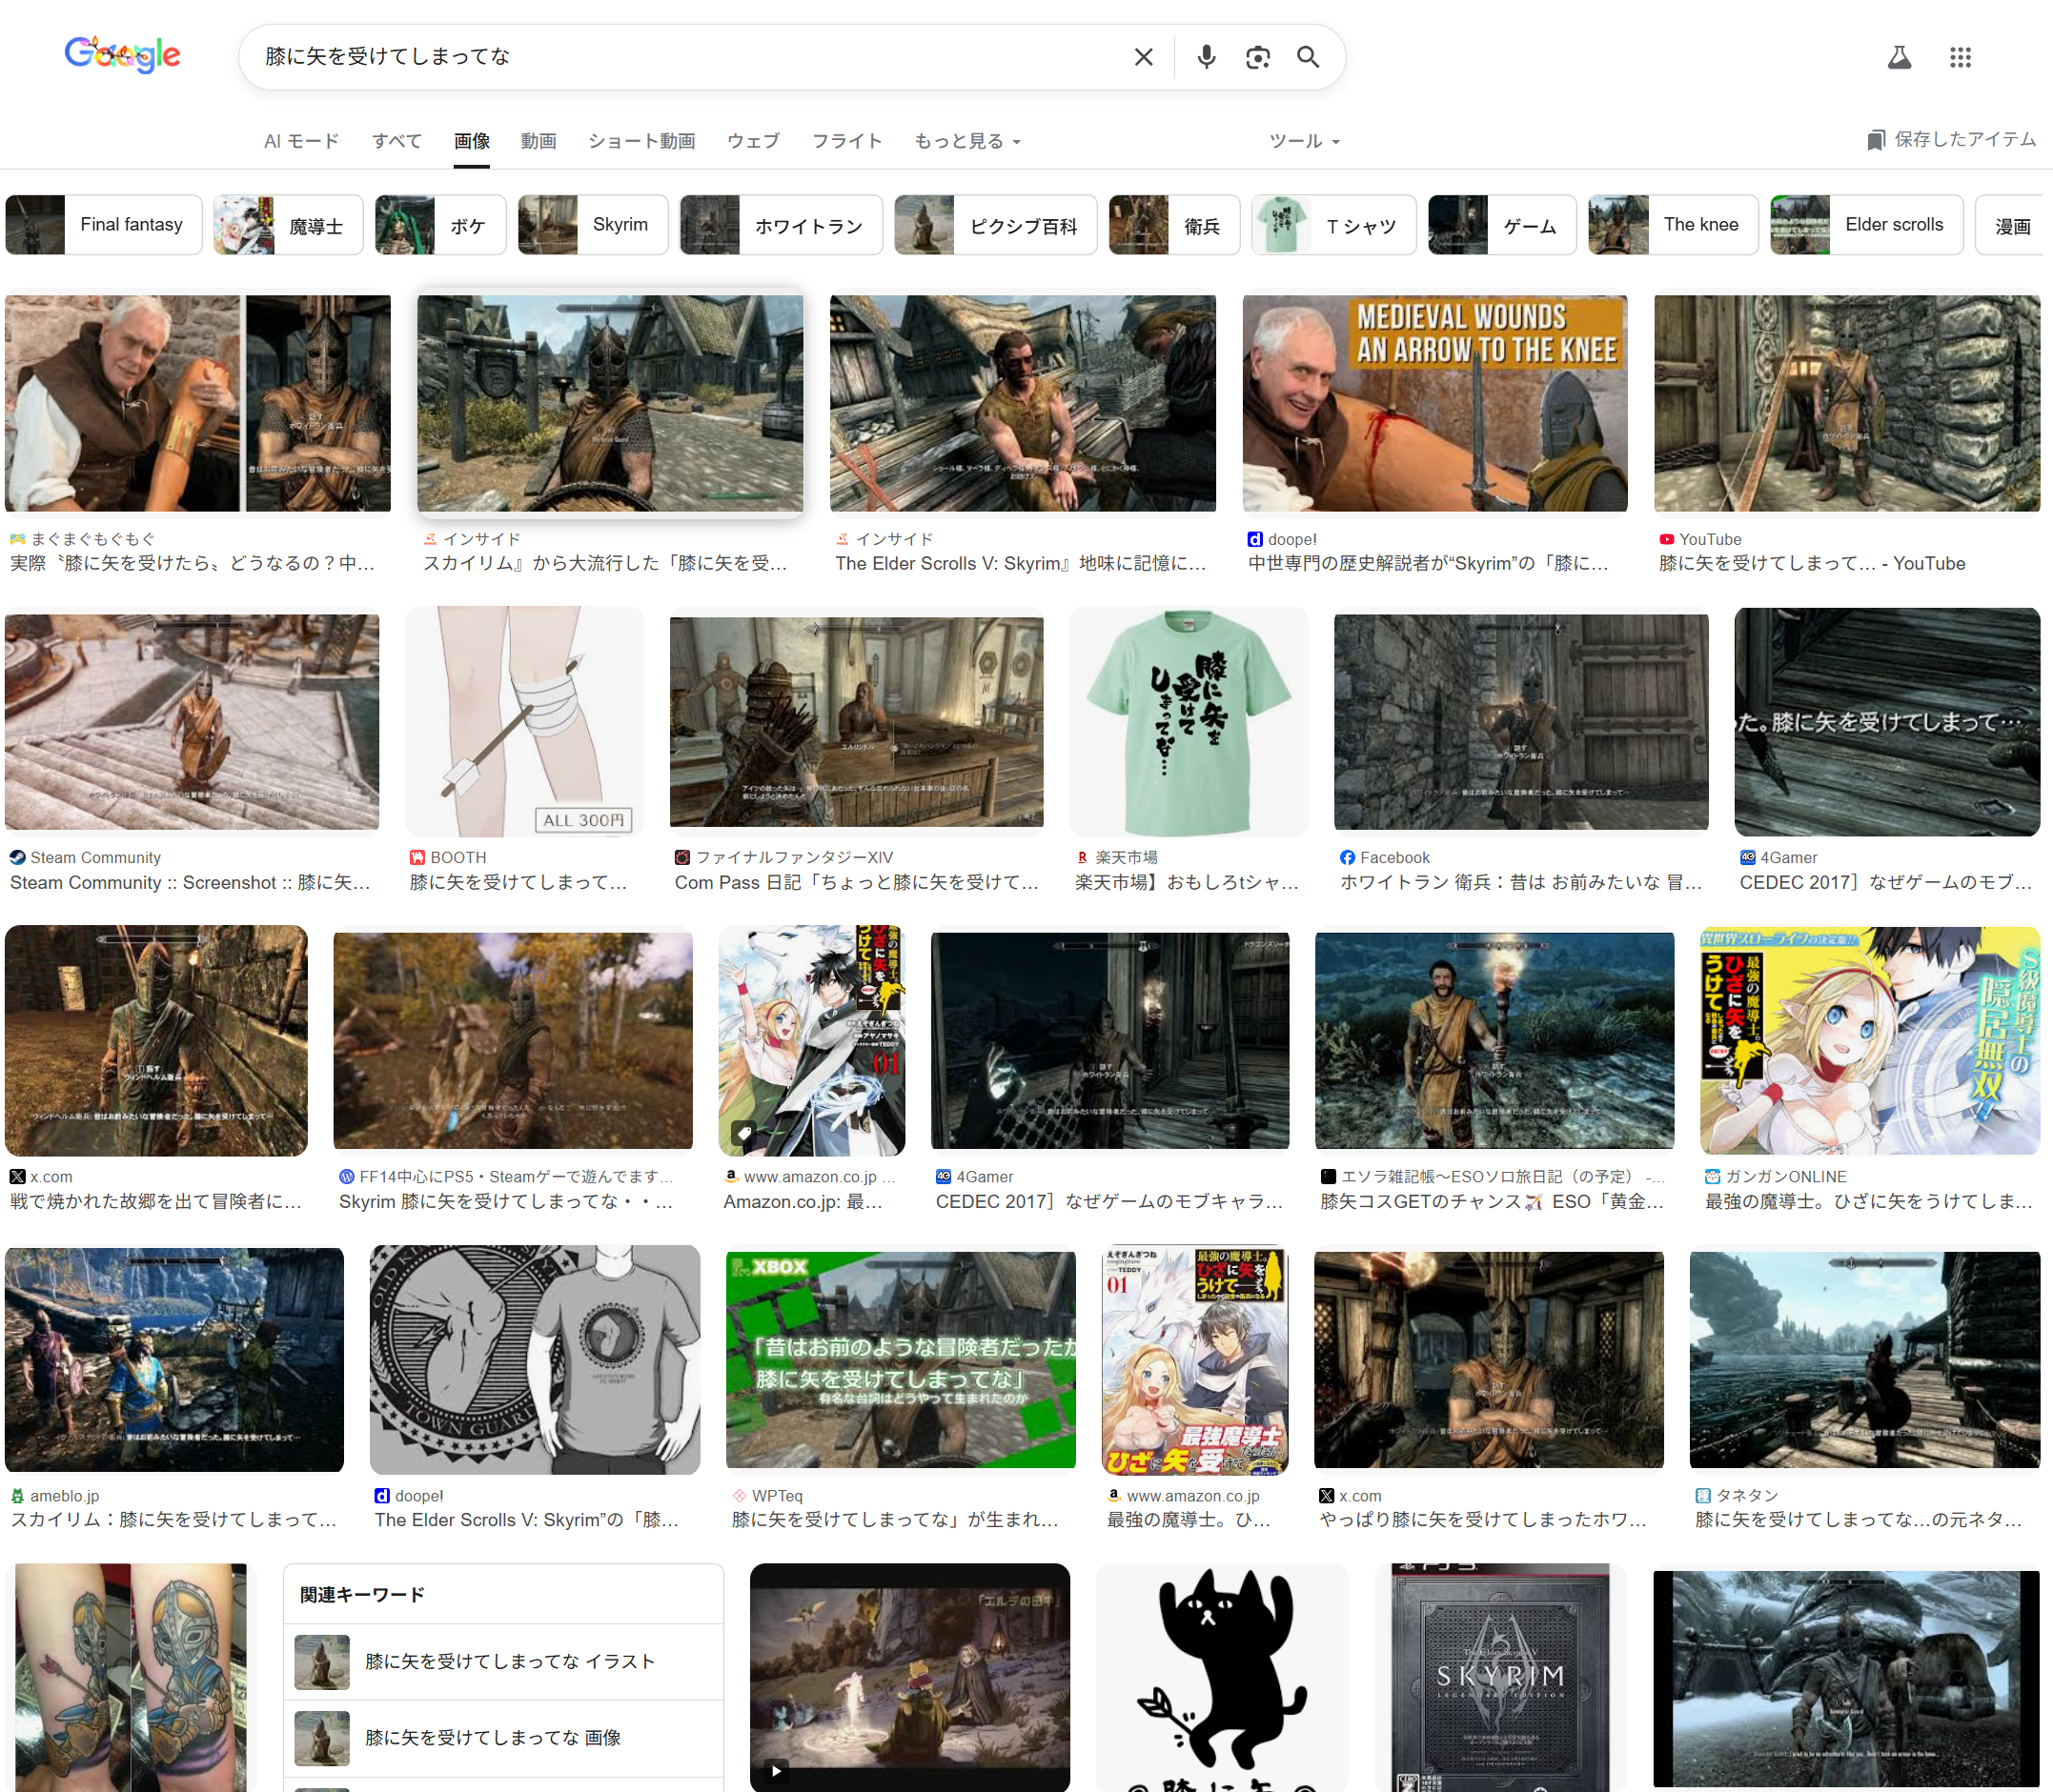Viewport: 2053px width, 1792px height.
Task: Switch to the AI モード tab
Action: tap(301, 141)
